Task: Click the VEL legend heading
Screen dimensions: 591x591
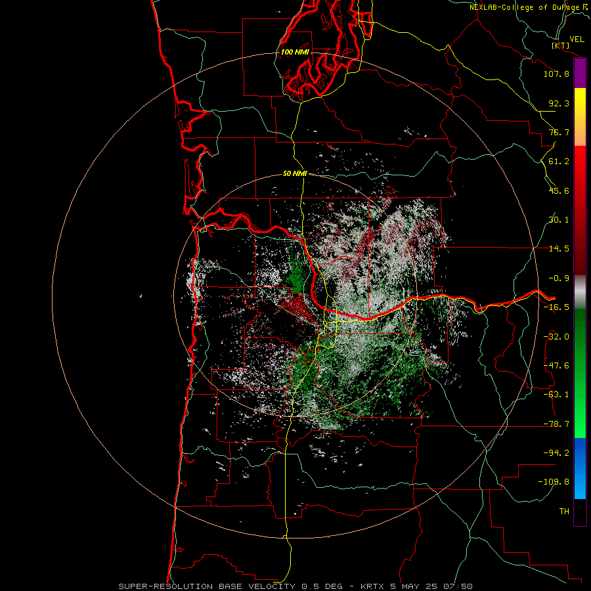Action: coord(577,39)
